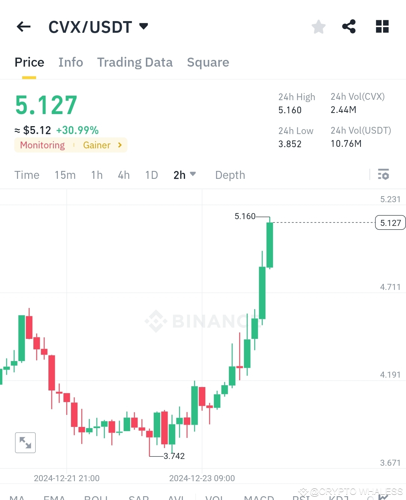Mark CVX/USDT as a favorite
This screenshot has width=406, height=500.
(x=318, y=26)
